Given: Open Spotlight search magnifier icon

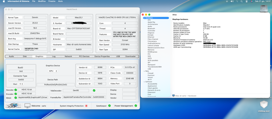Looking at the screenshot, I should (x=242, y=1).
